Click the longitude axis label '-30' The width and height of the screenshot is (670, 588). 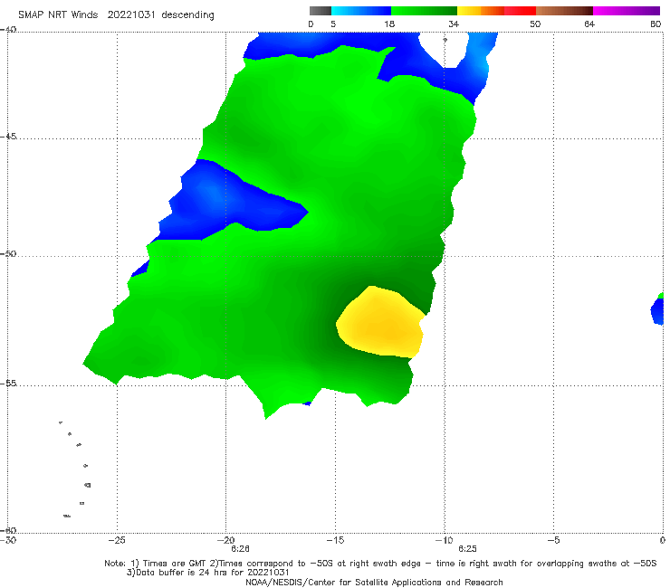click(7, 540)
